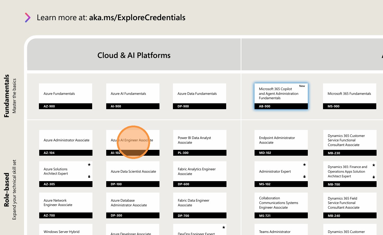383x235 pixels.
Task: Open the Fabric Data Engineer Associate card
Action: pos(200,205)
